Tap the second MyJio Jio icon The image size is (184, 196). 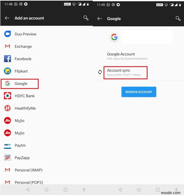(8, 133)
